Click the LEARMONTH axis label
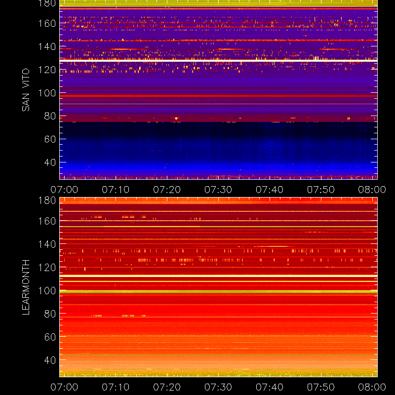The width and height of the screenshot is (395, 395). click(x=26, y=287)
